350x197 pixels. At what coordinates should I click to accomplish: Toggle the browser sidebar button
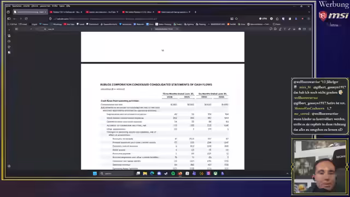point(9,19)
